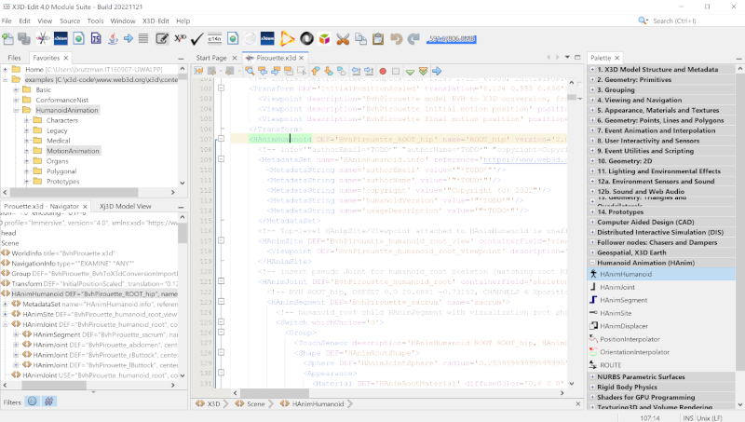Screen dimensions: 745x422
Task: Click the ROUTE palette item
Action: [x=611, y=365]
